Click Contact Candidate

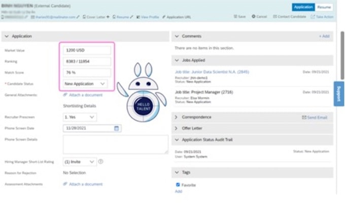click(289, 17)
